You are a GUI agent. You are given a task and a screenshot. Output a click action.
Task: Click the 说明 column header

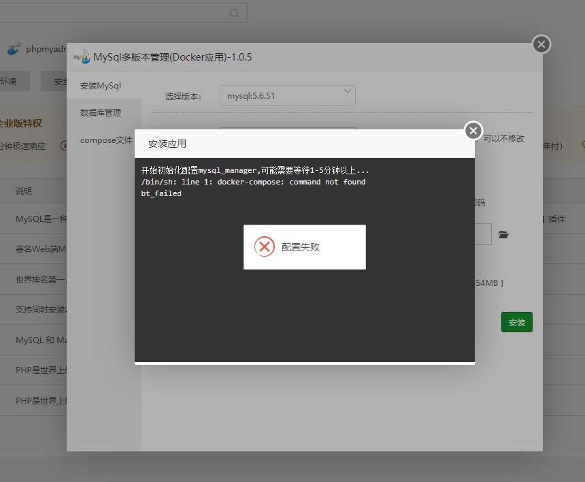[24, 191]
